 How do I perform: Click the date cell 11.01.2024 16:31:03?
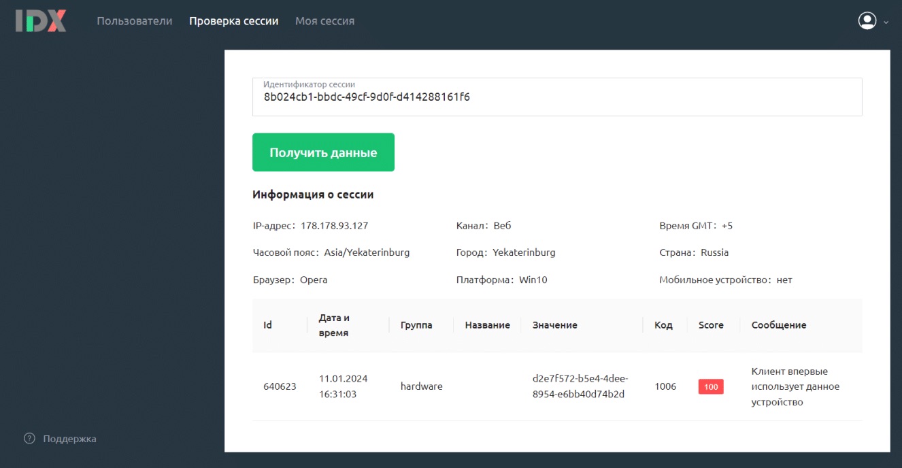point(343,386)
